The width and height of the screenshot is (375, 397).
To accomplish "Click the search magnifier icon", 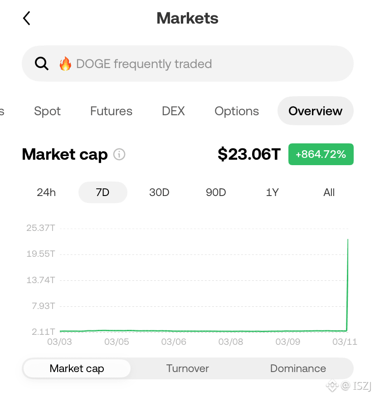I will click(x=42, y=64).
